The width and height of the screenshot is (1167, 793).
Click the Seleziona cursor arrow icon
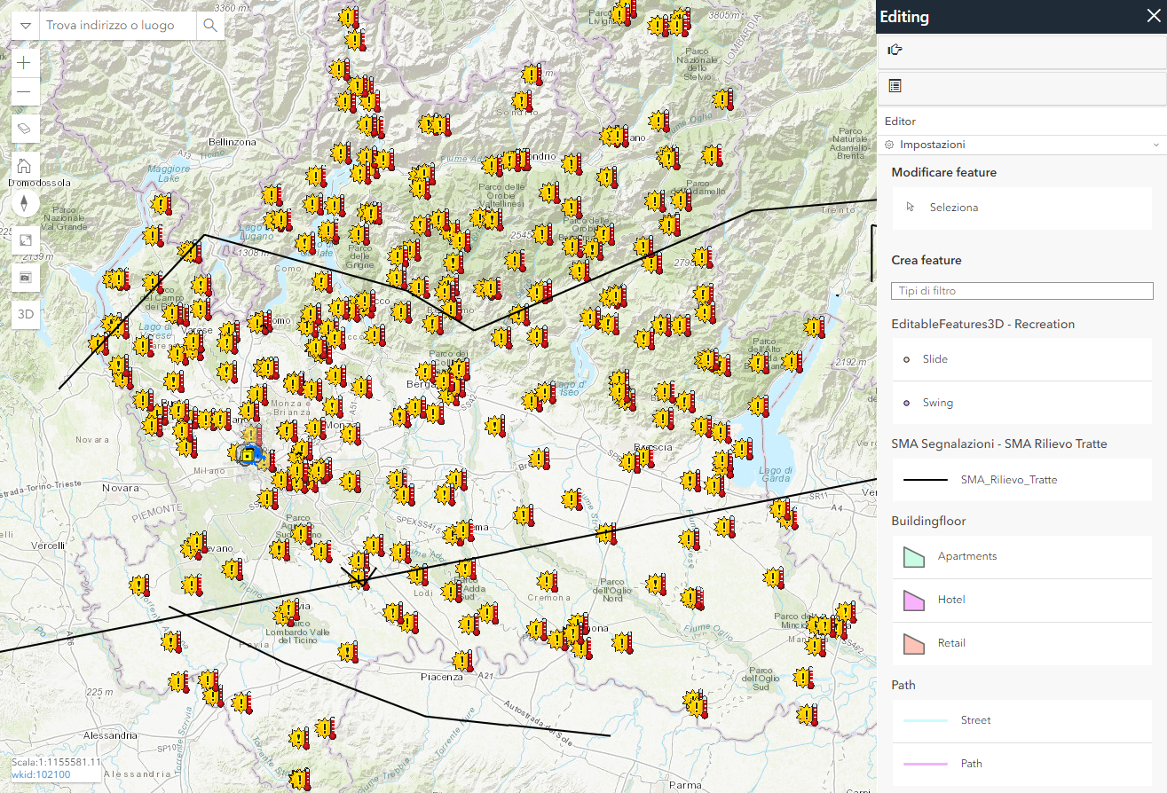click(x=910, y=207)
